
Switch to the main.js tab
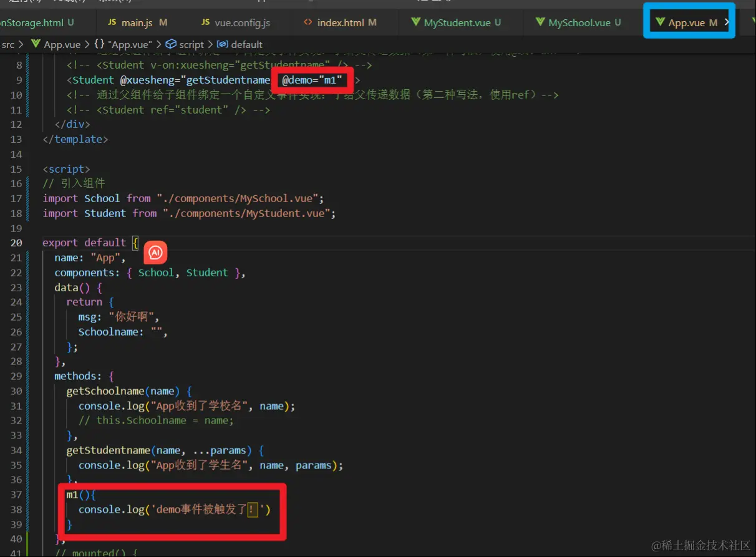pos(138,22)
